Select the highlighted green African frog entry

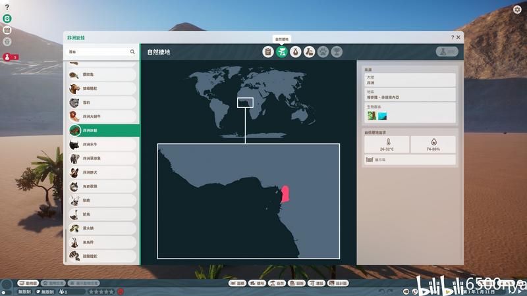coord(103,130)
